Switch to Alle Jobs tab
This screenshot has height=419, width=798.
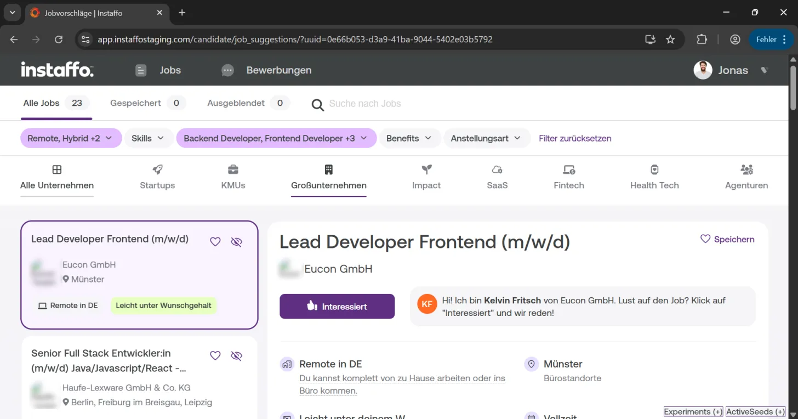[56, 103]
